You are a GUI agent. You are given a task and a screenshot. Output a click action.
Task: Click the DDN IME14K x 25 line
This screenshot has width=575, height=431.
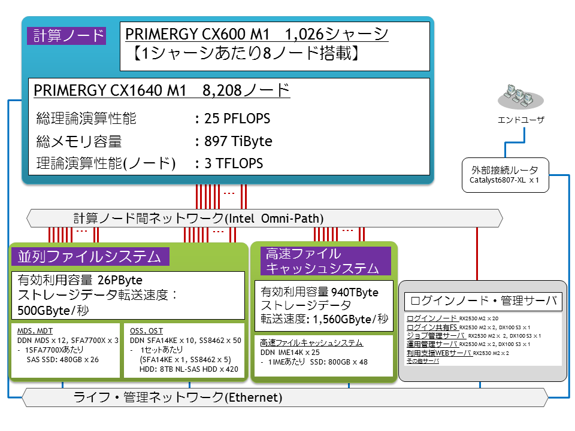coord(290,353)
